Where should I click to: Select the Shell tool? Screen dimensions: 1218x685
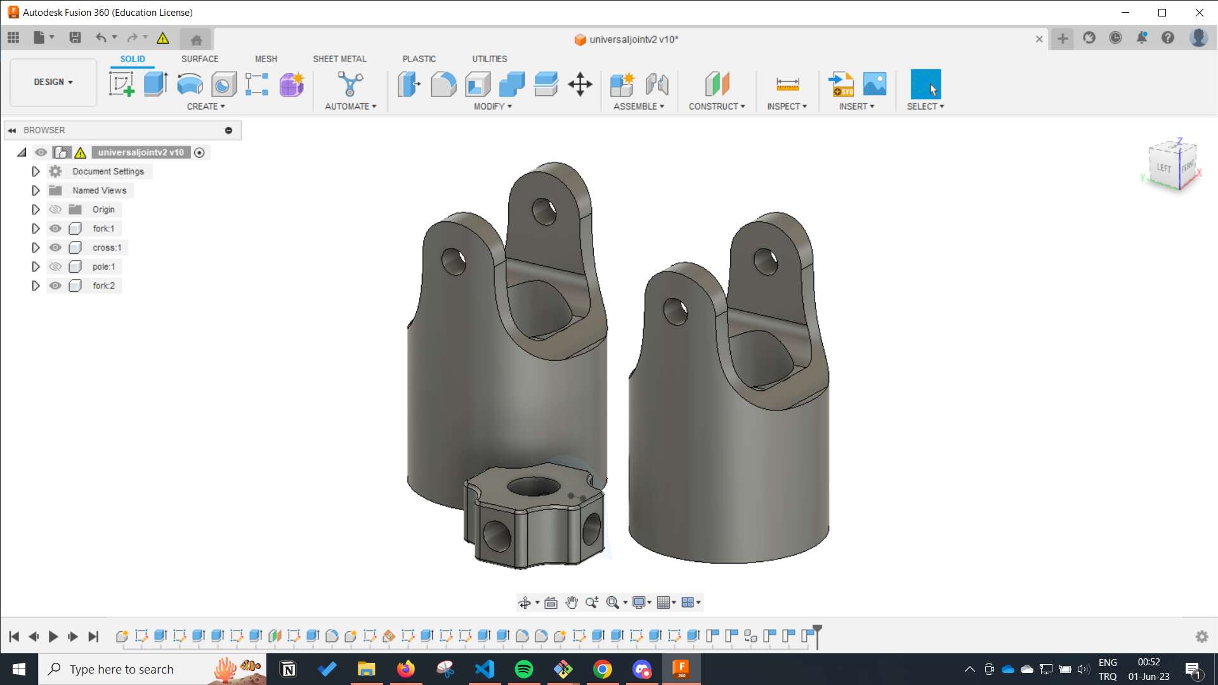point(478,84)
